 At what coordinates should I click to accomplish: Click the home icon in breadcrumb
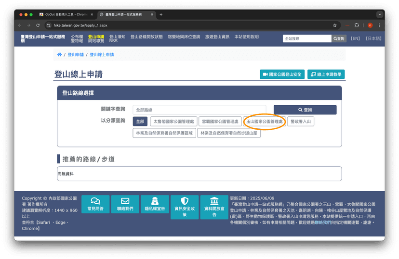60,55
